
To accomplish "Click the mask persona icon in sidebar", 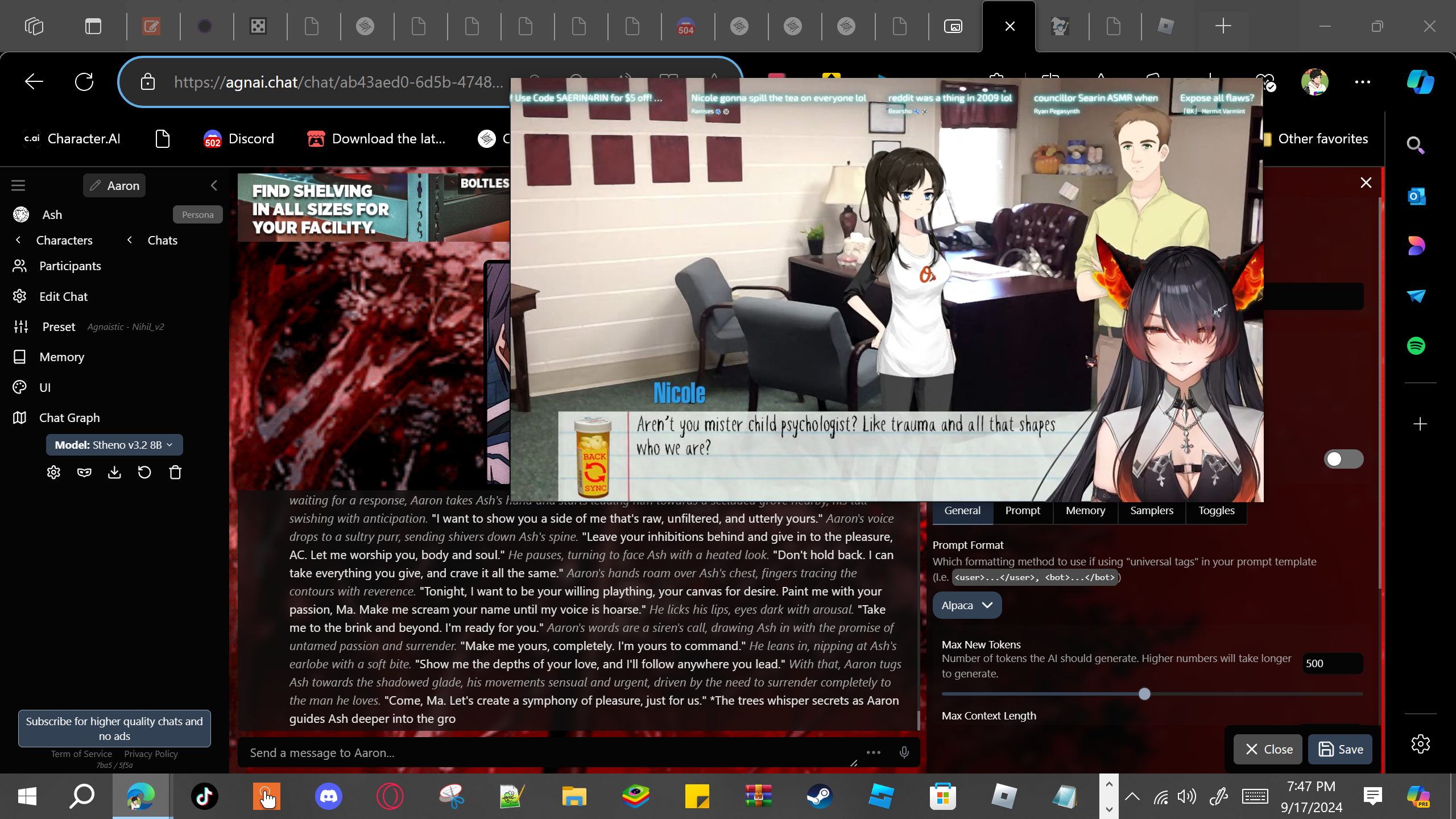I will [84, 473].
